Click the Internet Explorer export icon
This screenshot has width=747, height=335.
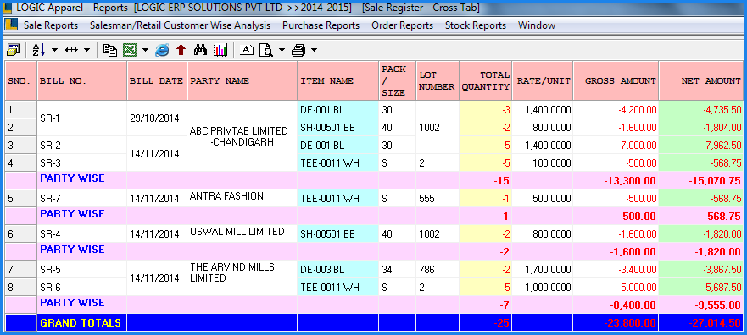[162, 49]
